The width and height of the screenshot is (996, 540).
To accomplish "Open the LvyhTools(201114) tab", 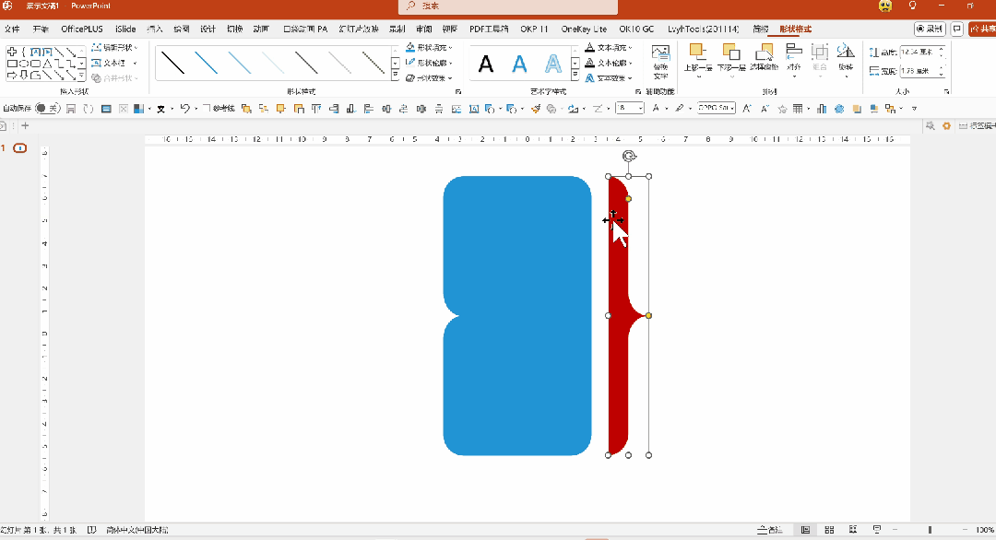I will pyautogui.click(x=703, y=29).
